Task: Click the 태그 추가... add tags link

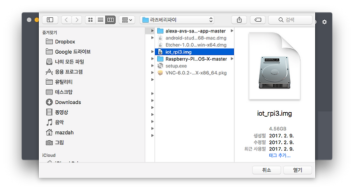Action: coord(279,156)
